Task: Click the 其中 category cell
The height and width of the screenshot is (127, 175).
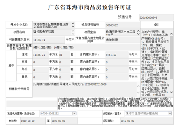Action: [x=11, y=66]
